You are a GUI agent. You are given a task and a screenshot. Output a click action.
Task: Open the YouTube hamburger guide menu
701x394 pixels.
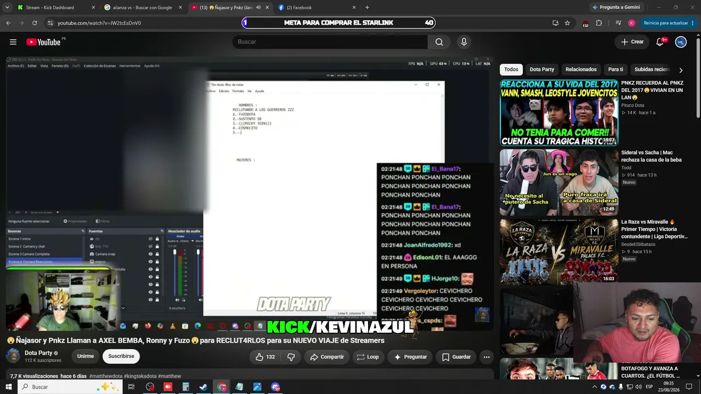pos(13,42)
